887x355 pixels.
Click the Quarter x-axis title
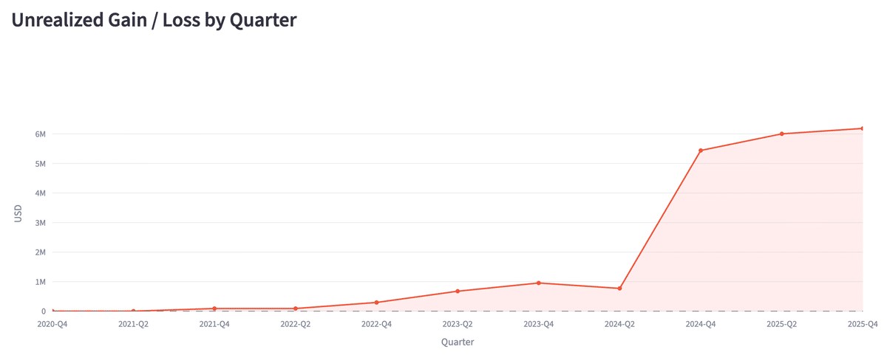click(458, 342)
